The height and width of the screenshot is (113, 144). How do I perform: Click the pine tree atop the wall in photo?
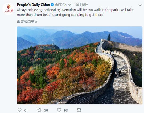pos(109,37)
